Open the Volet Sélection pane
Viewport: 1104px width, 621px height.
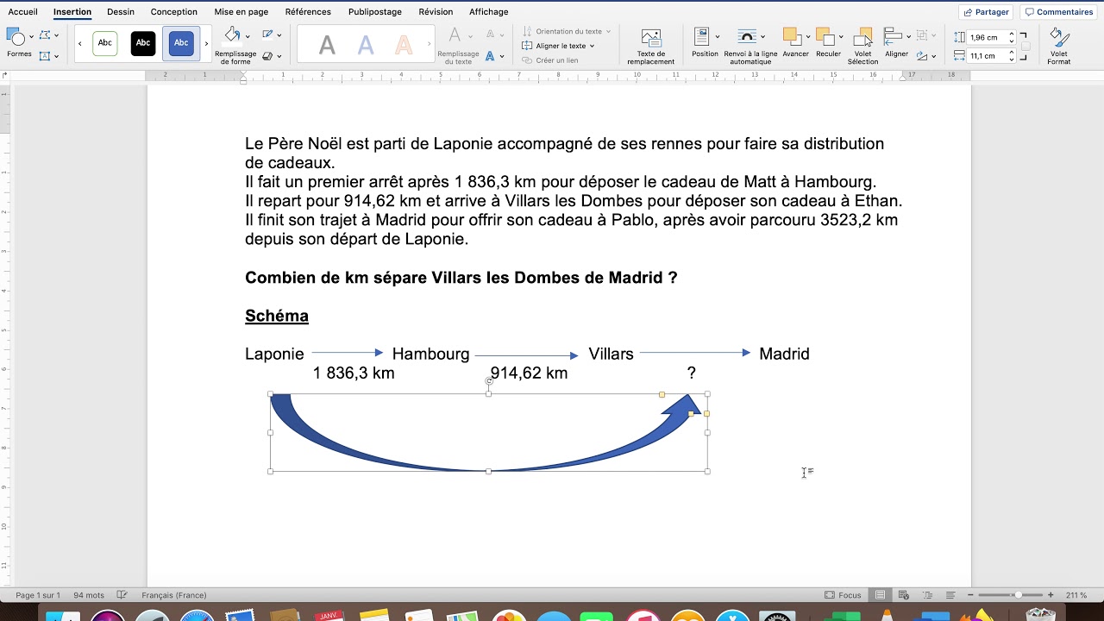[862, 47]
